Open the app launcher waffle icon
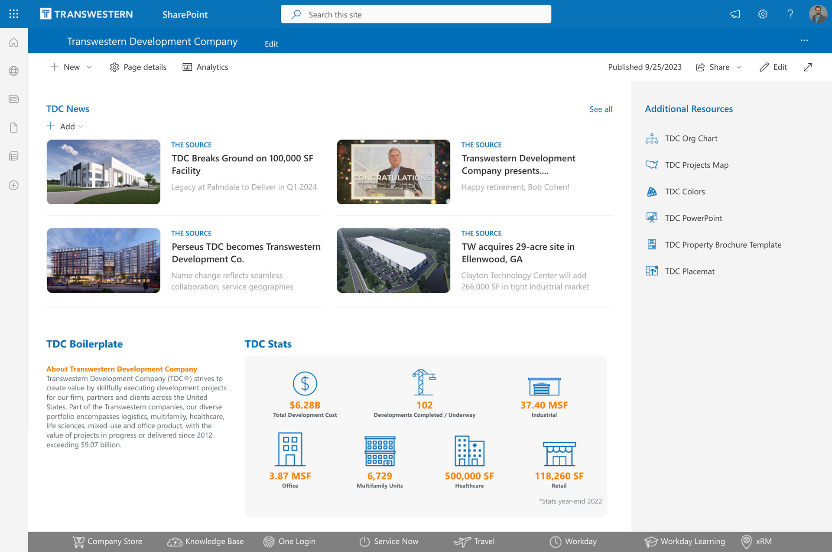 tap(14, 14)
